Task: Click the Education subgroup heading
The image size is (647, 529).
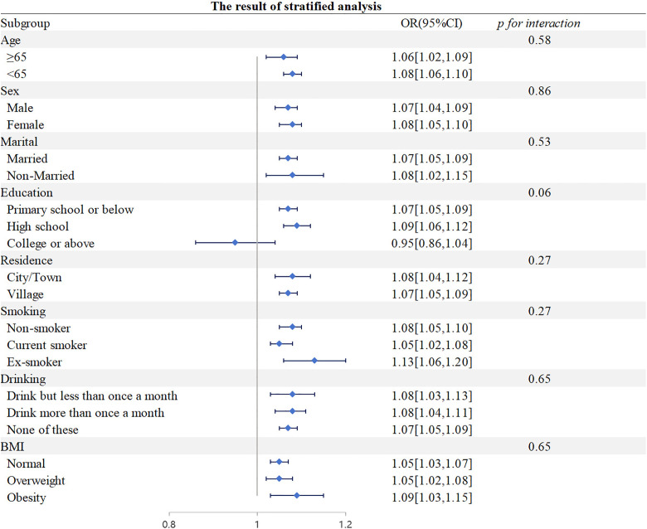Action: 27,192
